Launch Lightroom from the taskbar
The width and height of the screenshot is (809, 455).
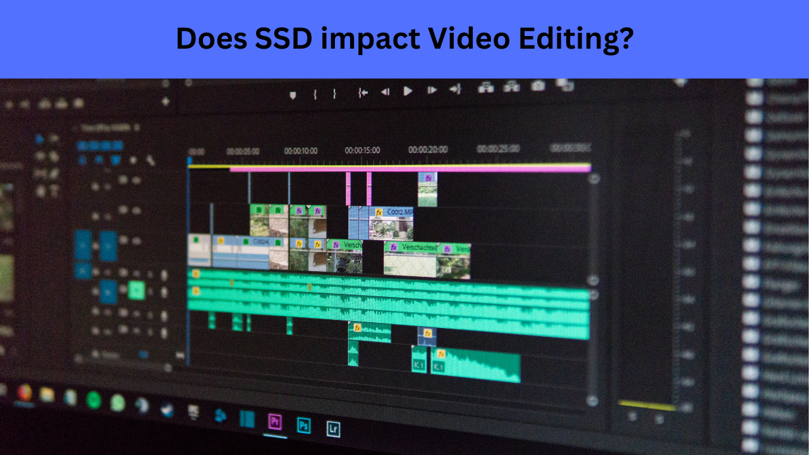click(334, 428)
